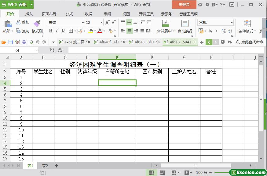Add a new sheet with plus button
Viewport: 267px width, 176px height.
[57, 166]
